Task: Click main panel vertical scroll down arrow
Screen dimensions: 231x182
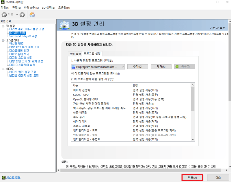Action: (230, 167)
